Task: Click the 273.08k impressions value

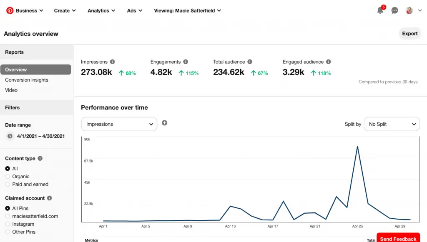Action: click(96, 72)
